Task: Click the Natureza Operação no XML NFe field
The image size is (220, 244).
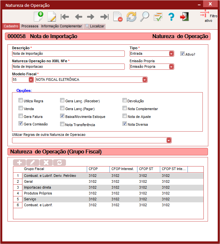Action: point(68,67)
